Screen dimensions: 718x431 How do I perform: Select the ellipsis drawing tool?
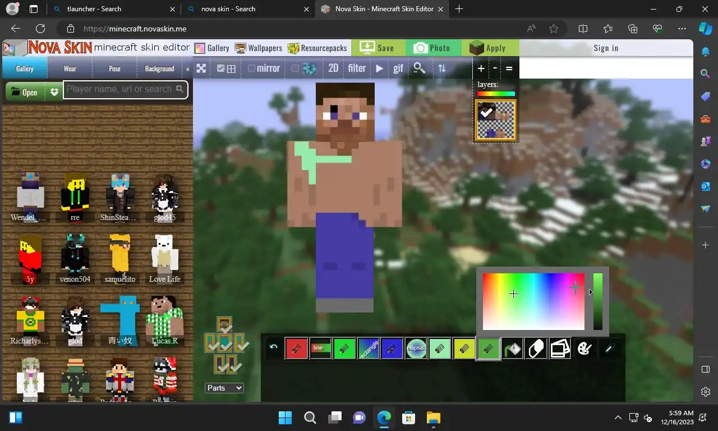click(416, 349)
